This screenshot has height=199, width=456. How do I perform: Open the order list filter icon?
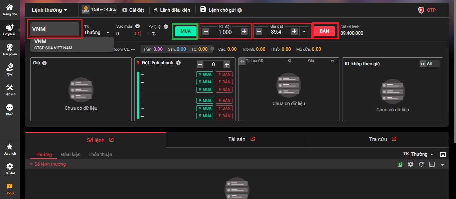[x=443, y=164]
